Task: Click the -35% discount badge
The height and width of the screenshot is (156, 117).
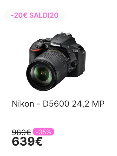Action: point(43,132)
